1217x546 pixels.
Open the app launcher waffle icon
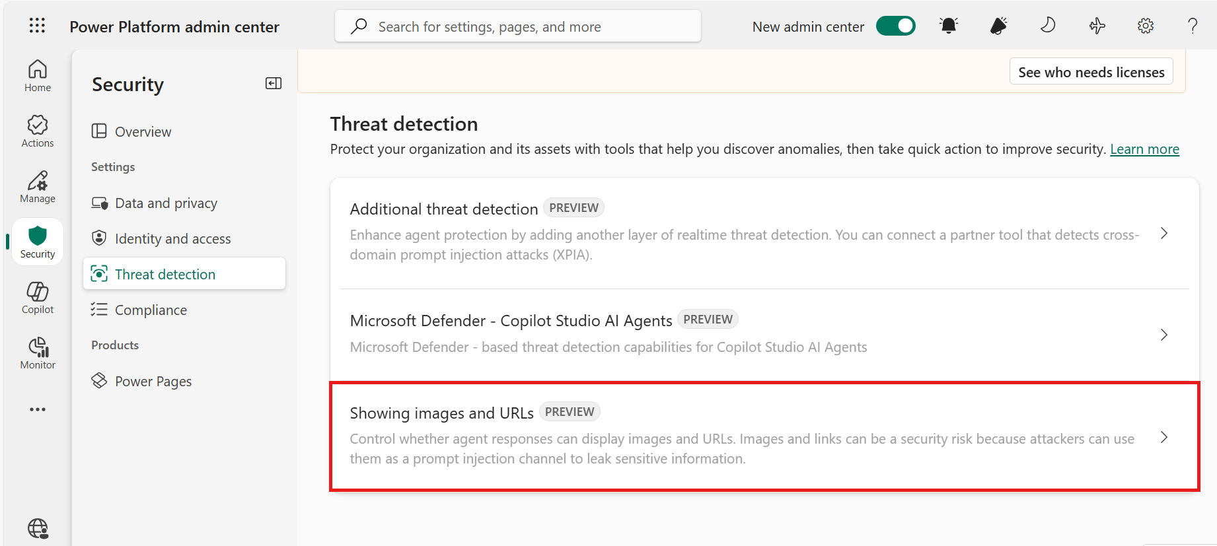click(38, 26)
